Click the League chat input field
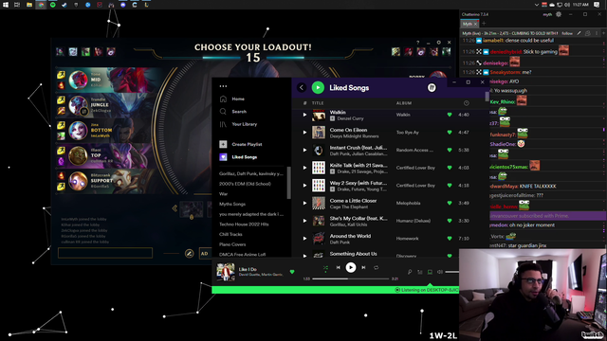The width and height of the screenshot is (607, 341). click(x=105, y=253)
